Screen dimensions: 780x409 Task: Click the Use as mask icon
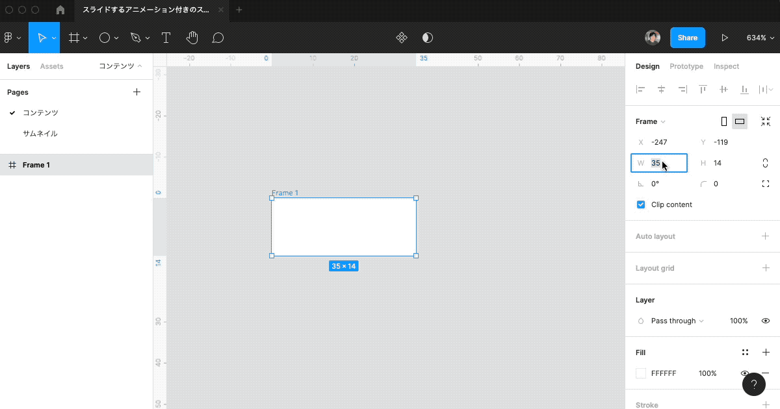[428, 38]
